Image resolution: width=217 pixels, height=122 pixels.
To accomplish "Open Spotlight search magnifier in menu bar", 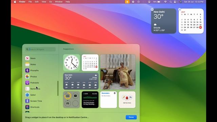I will [x=171, y=2].
